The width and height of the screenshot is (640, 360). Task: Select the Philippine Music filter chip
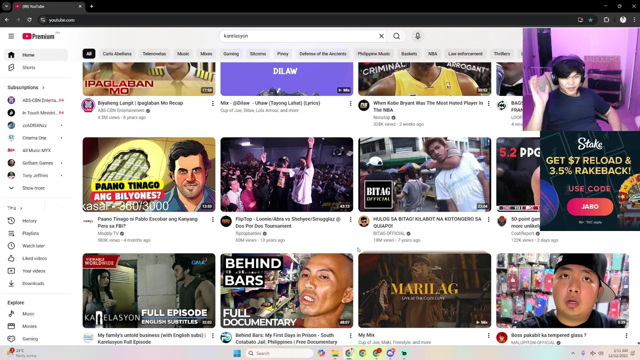373,54
